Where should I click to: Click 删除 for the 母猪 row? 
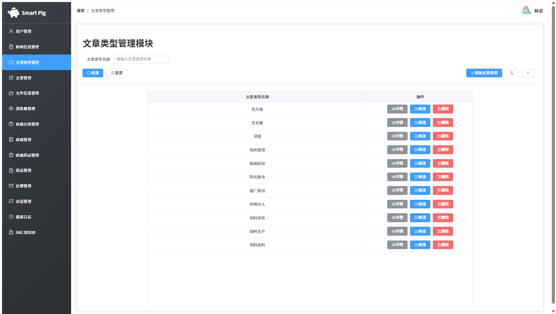[443, 136]
